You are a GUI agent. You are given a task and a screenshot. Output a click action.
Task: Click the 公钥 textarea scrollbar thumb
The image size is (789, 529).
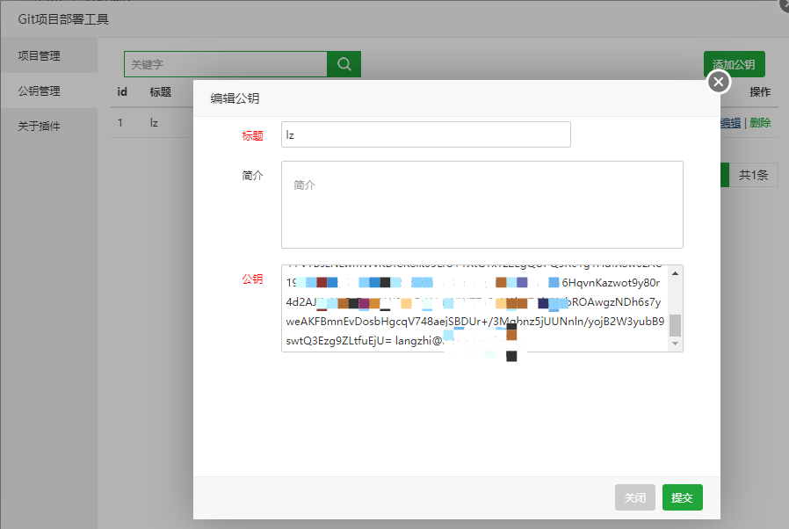click(676, 325)
